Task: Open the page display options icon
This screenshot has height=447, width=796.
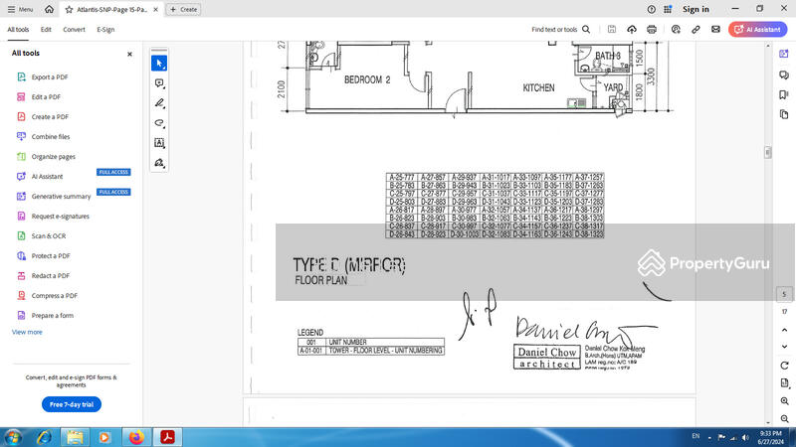Action: tap(784, 383)
